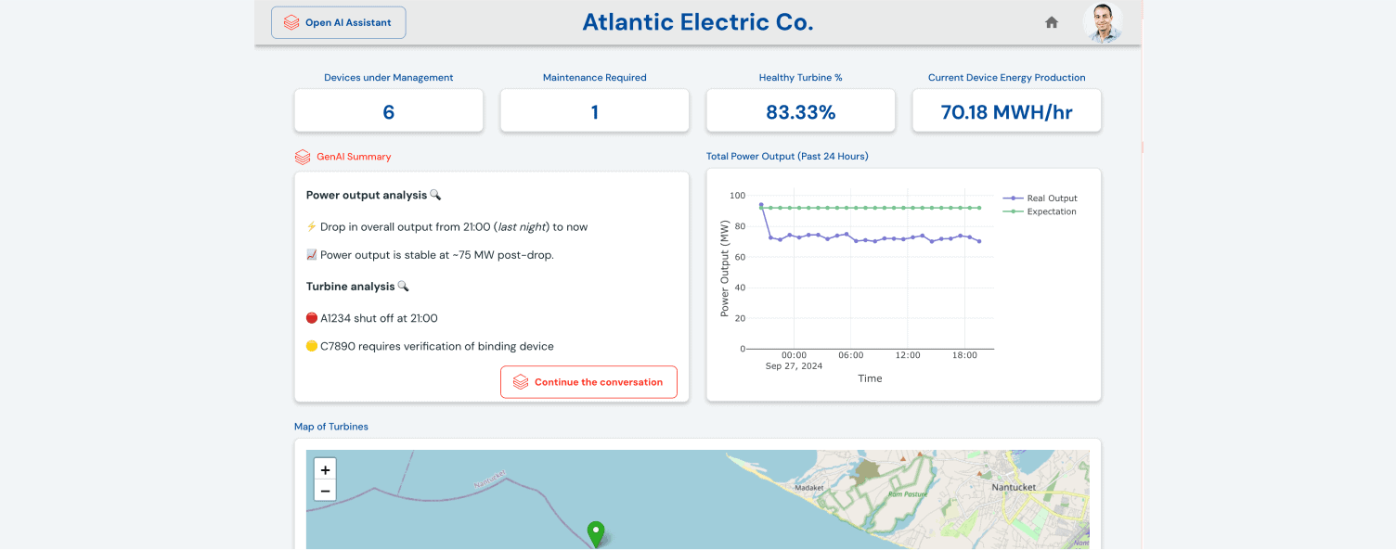Expand the Maintenance Required stat card
Image resolution: width=1396 pixels, height=550 pixels.
click(x=594, y=109)
